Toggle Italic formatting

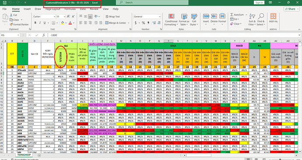(x=40, y=23)
